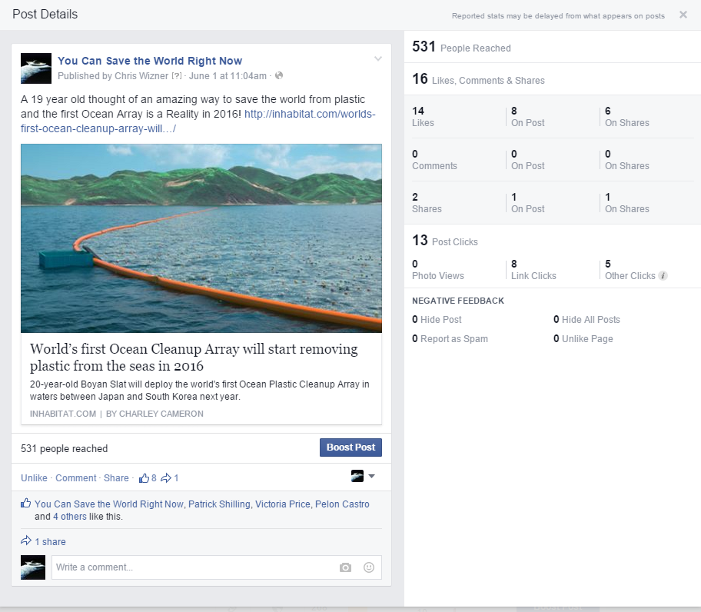Image resolution: width=701 pixels, height=612 pixels.
Task: Click the camera icon in comment box
Action: pyautogui.click(x=345, y=567)
